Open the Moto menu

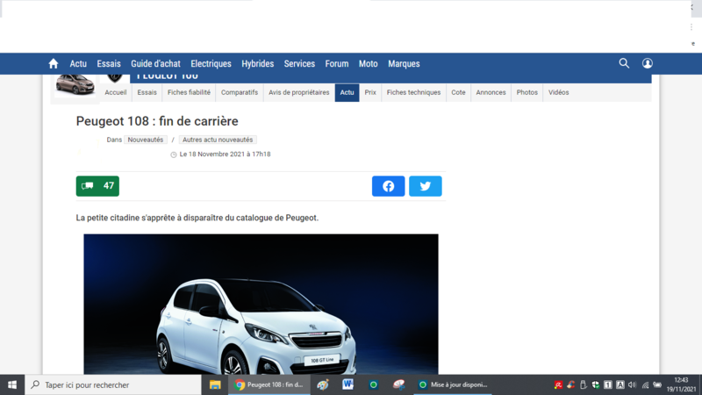(x=368, y=63)
